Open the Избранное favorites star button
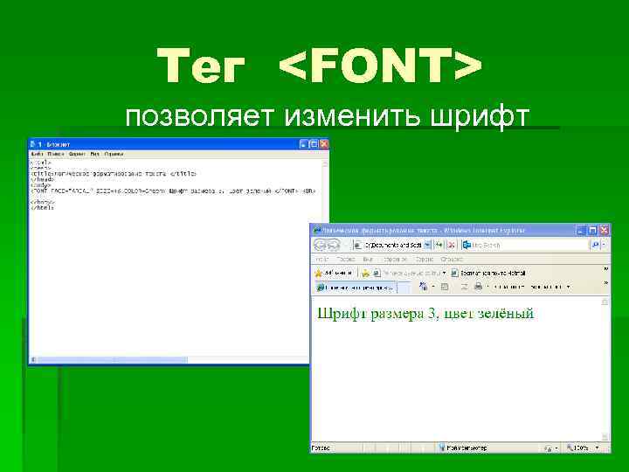Image resolution: width=629 pixels, height=472 pixels. [334, 273]
